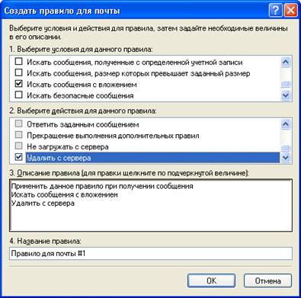Click down arrow in conditions list scrollbar
The image size is (301, 298).
click(286, 95)
